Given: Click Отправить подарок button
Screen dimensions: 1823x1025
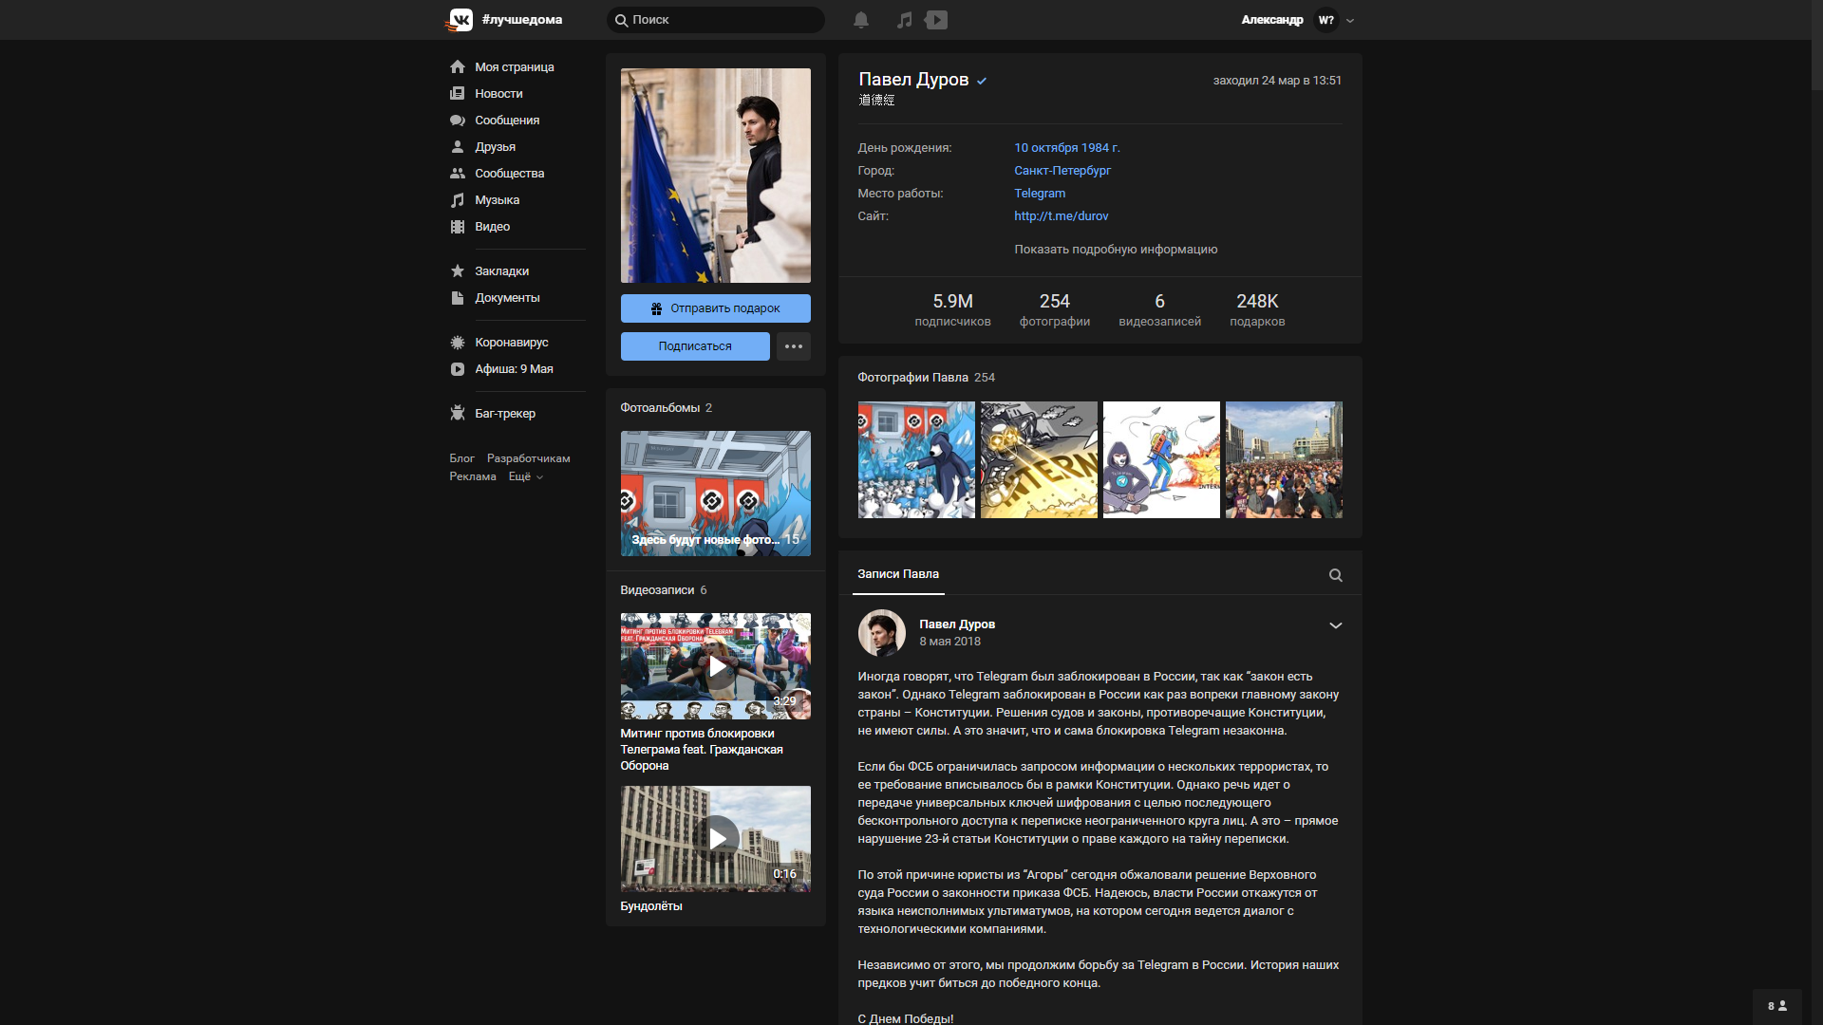Looking at the screenshot, I should 715,308.
